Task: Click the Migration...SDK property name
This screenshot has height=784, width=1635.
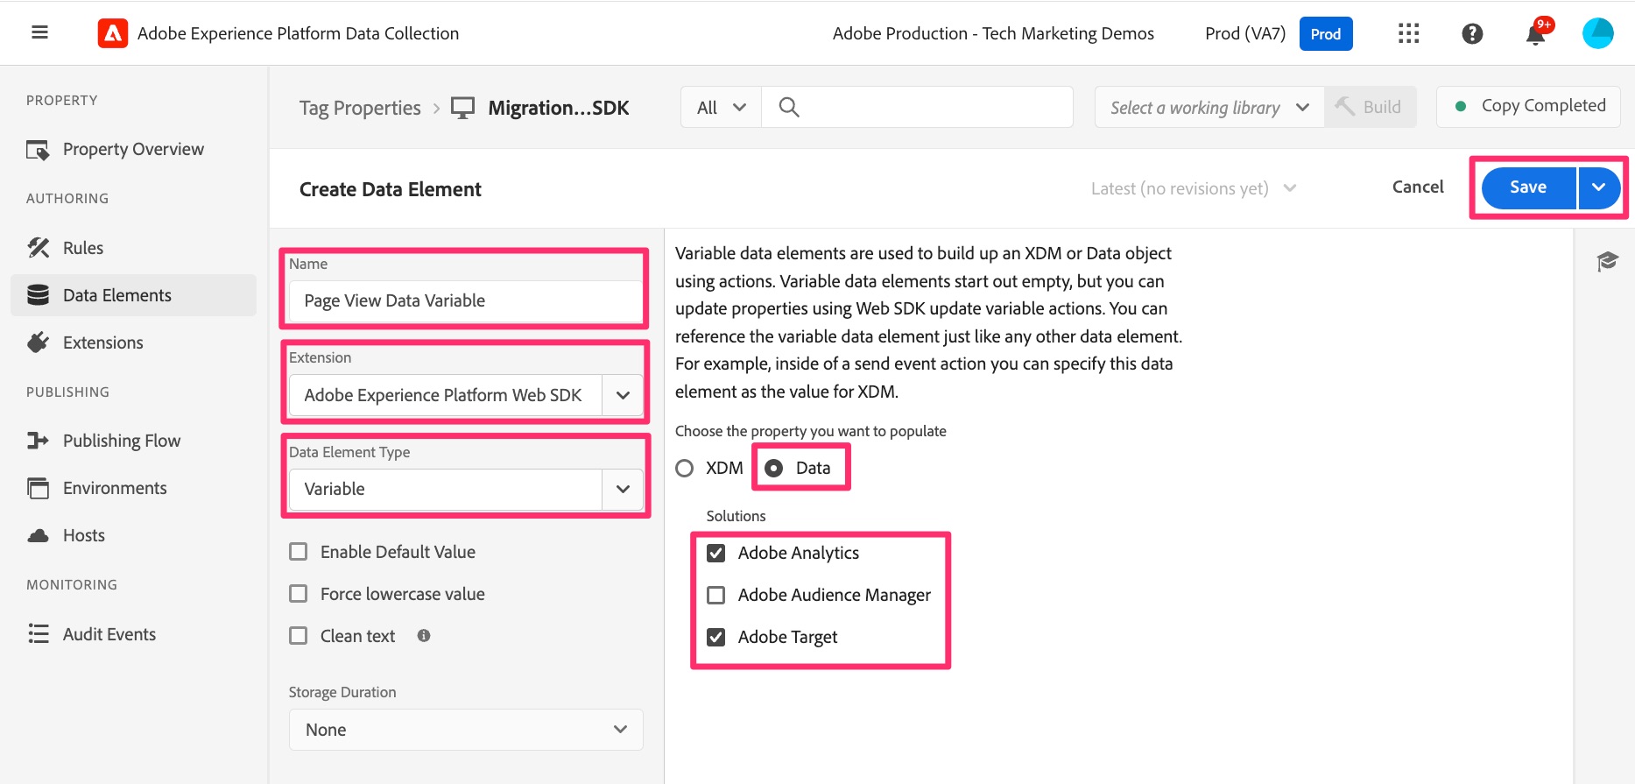Action: pos(559,109)
